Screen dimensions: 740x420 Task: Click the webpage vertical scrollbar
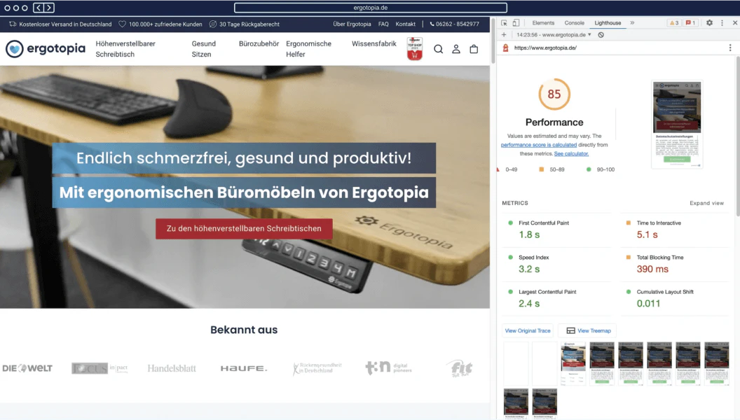493,41
